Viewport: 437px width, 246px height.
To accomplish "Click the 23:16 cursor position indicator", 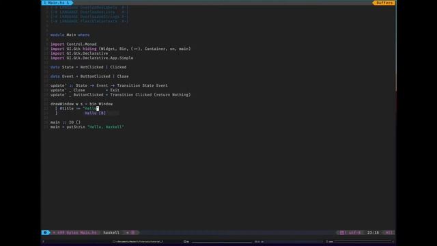I will [x=373, y=232].
